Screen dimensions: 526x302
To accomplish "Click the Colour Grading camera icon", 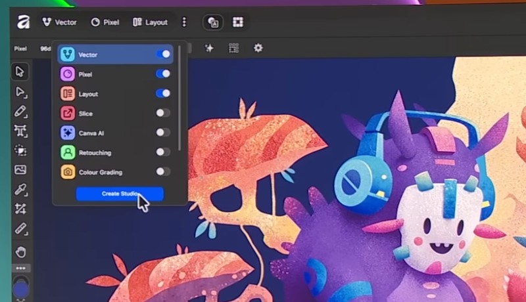I will [x=68, y=172].
